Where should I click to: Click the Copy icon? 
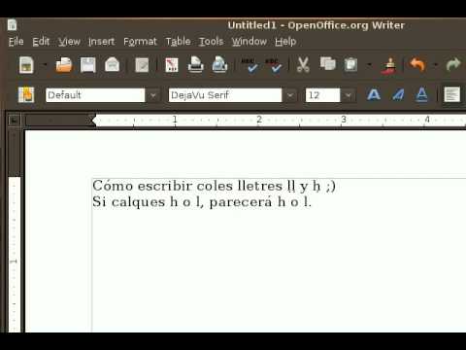coord(327,64)
